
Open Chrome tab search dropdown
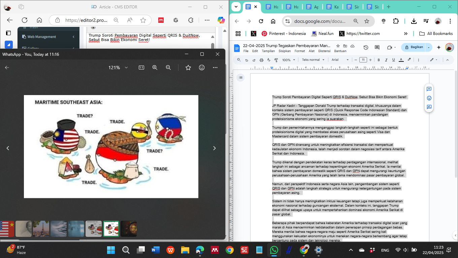tap(236, 7)
